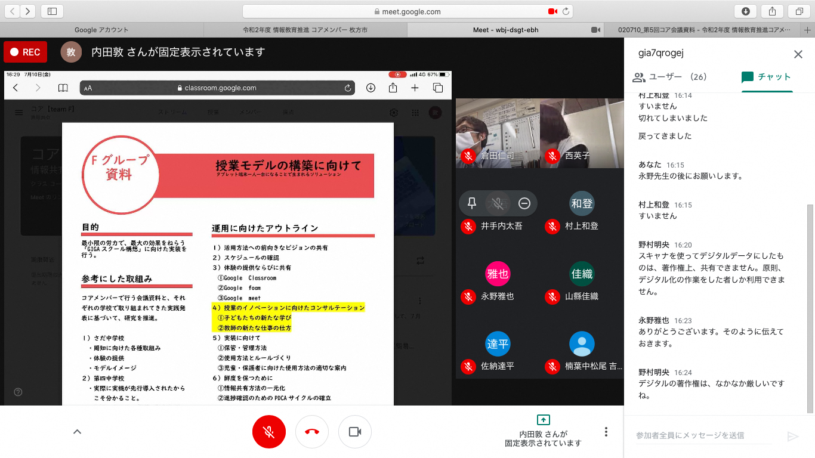Click the 達平 avatar of 佐納達平
This screenshot has width=815, height=458.
(x=498, y=344)
